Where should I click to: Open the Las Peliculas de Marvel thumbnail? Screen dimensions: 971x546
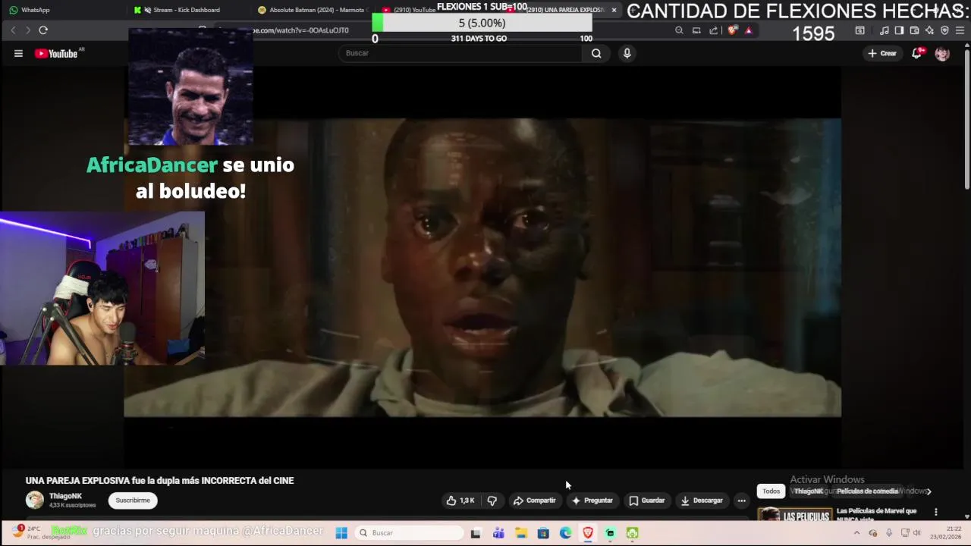pyautogui.click(x=795, y=514)
